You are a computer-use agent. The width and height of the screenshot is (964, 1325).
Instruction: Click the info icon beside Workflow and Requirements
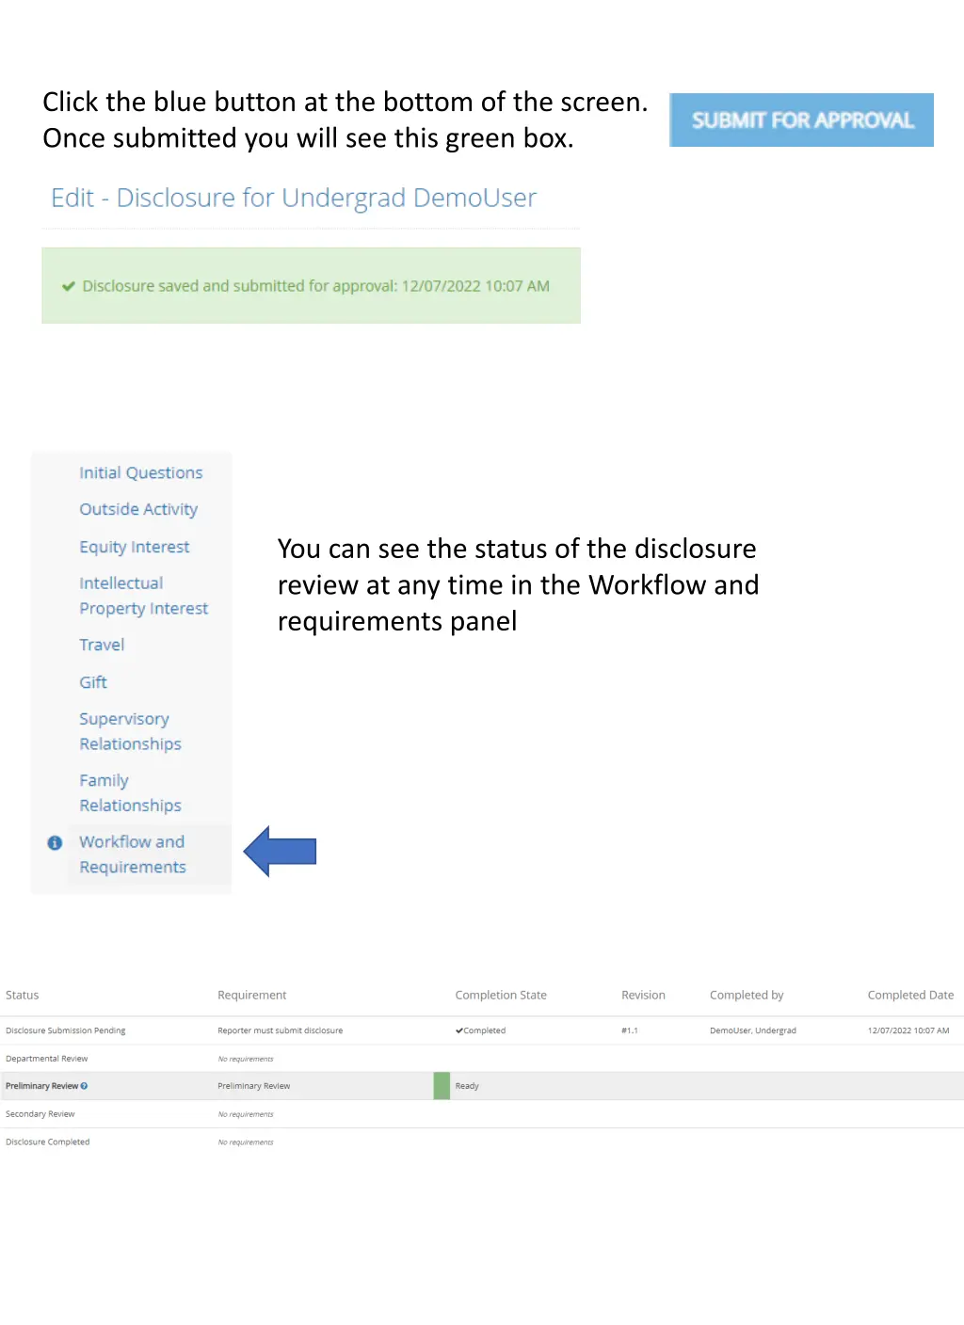click(55, 842)
